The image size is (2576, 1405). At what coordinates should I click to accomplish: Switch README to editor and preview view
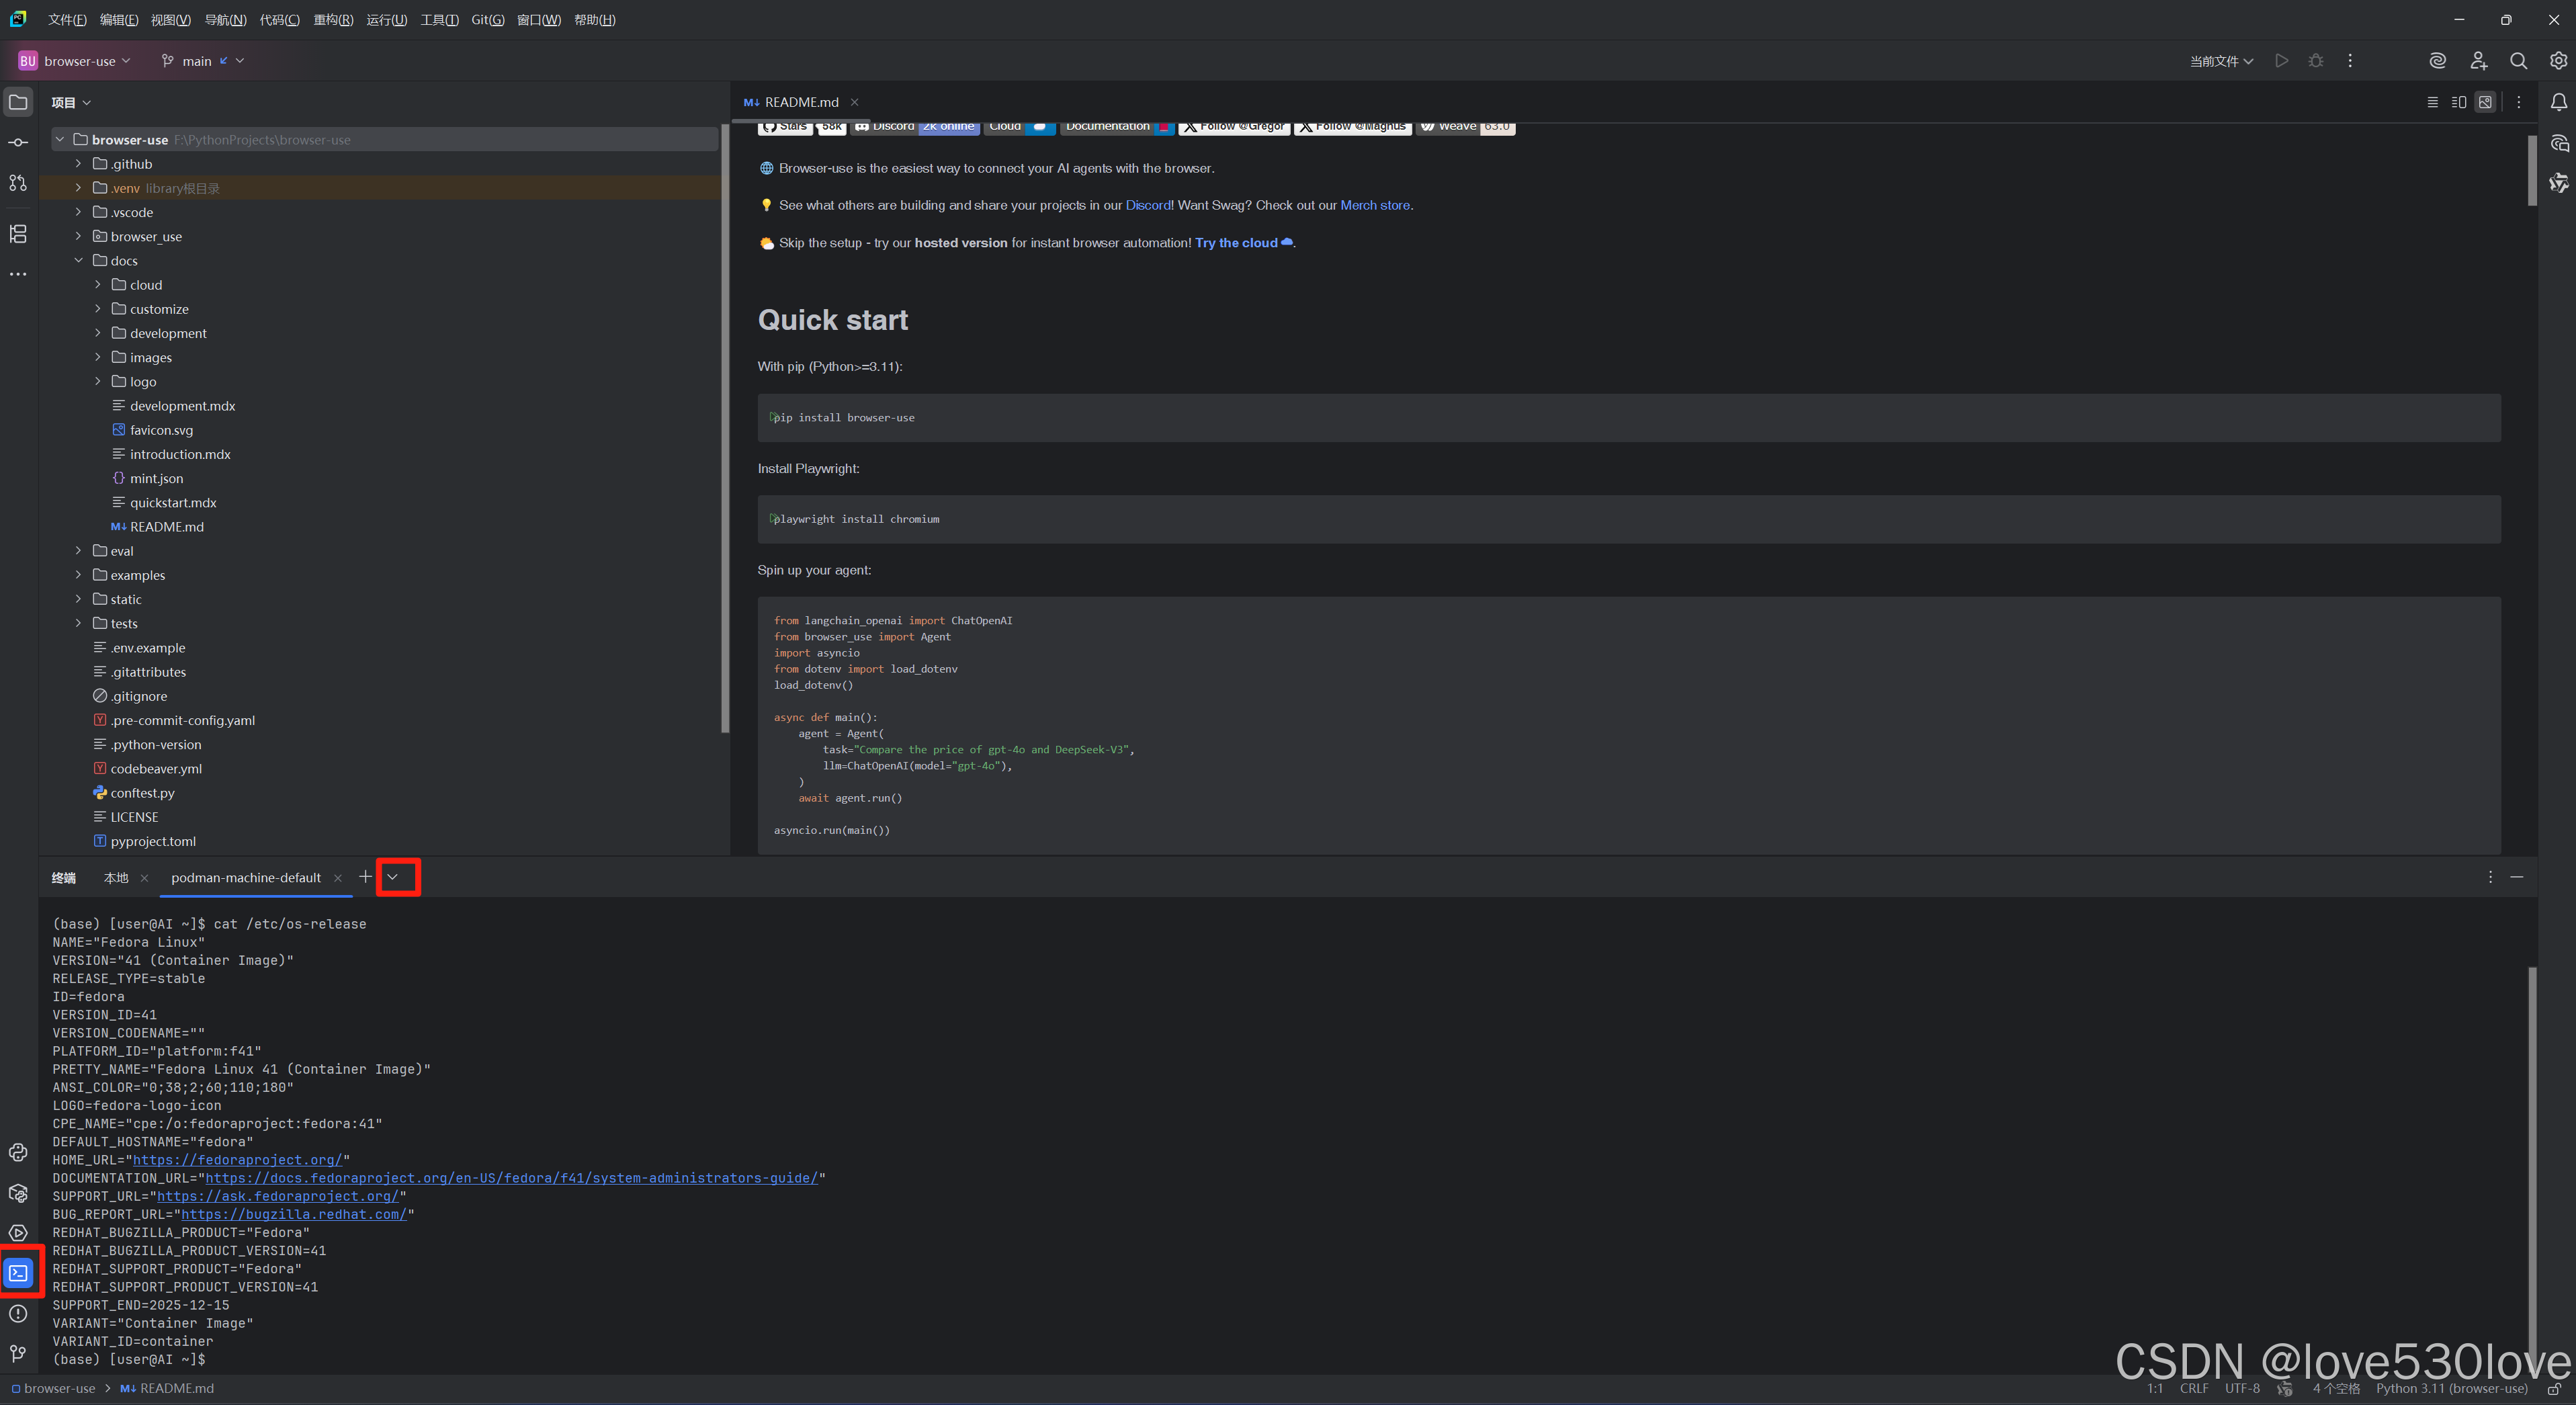(x=2459, y=102)
